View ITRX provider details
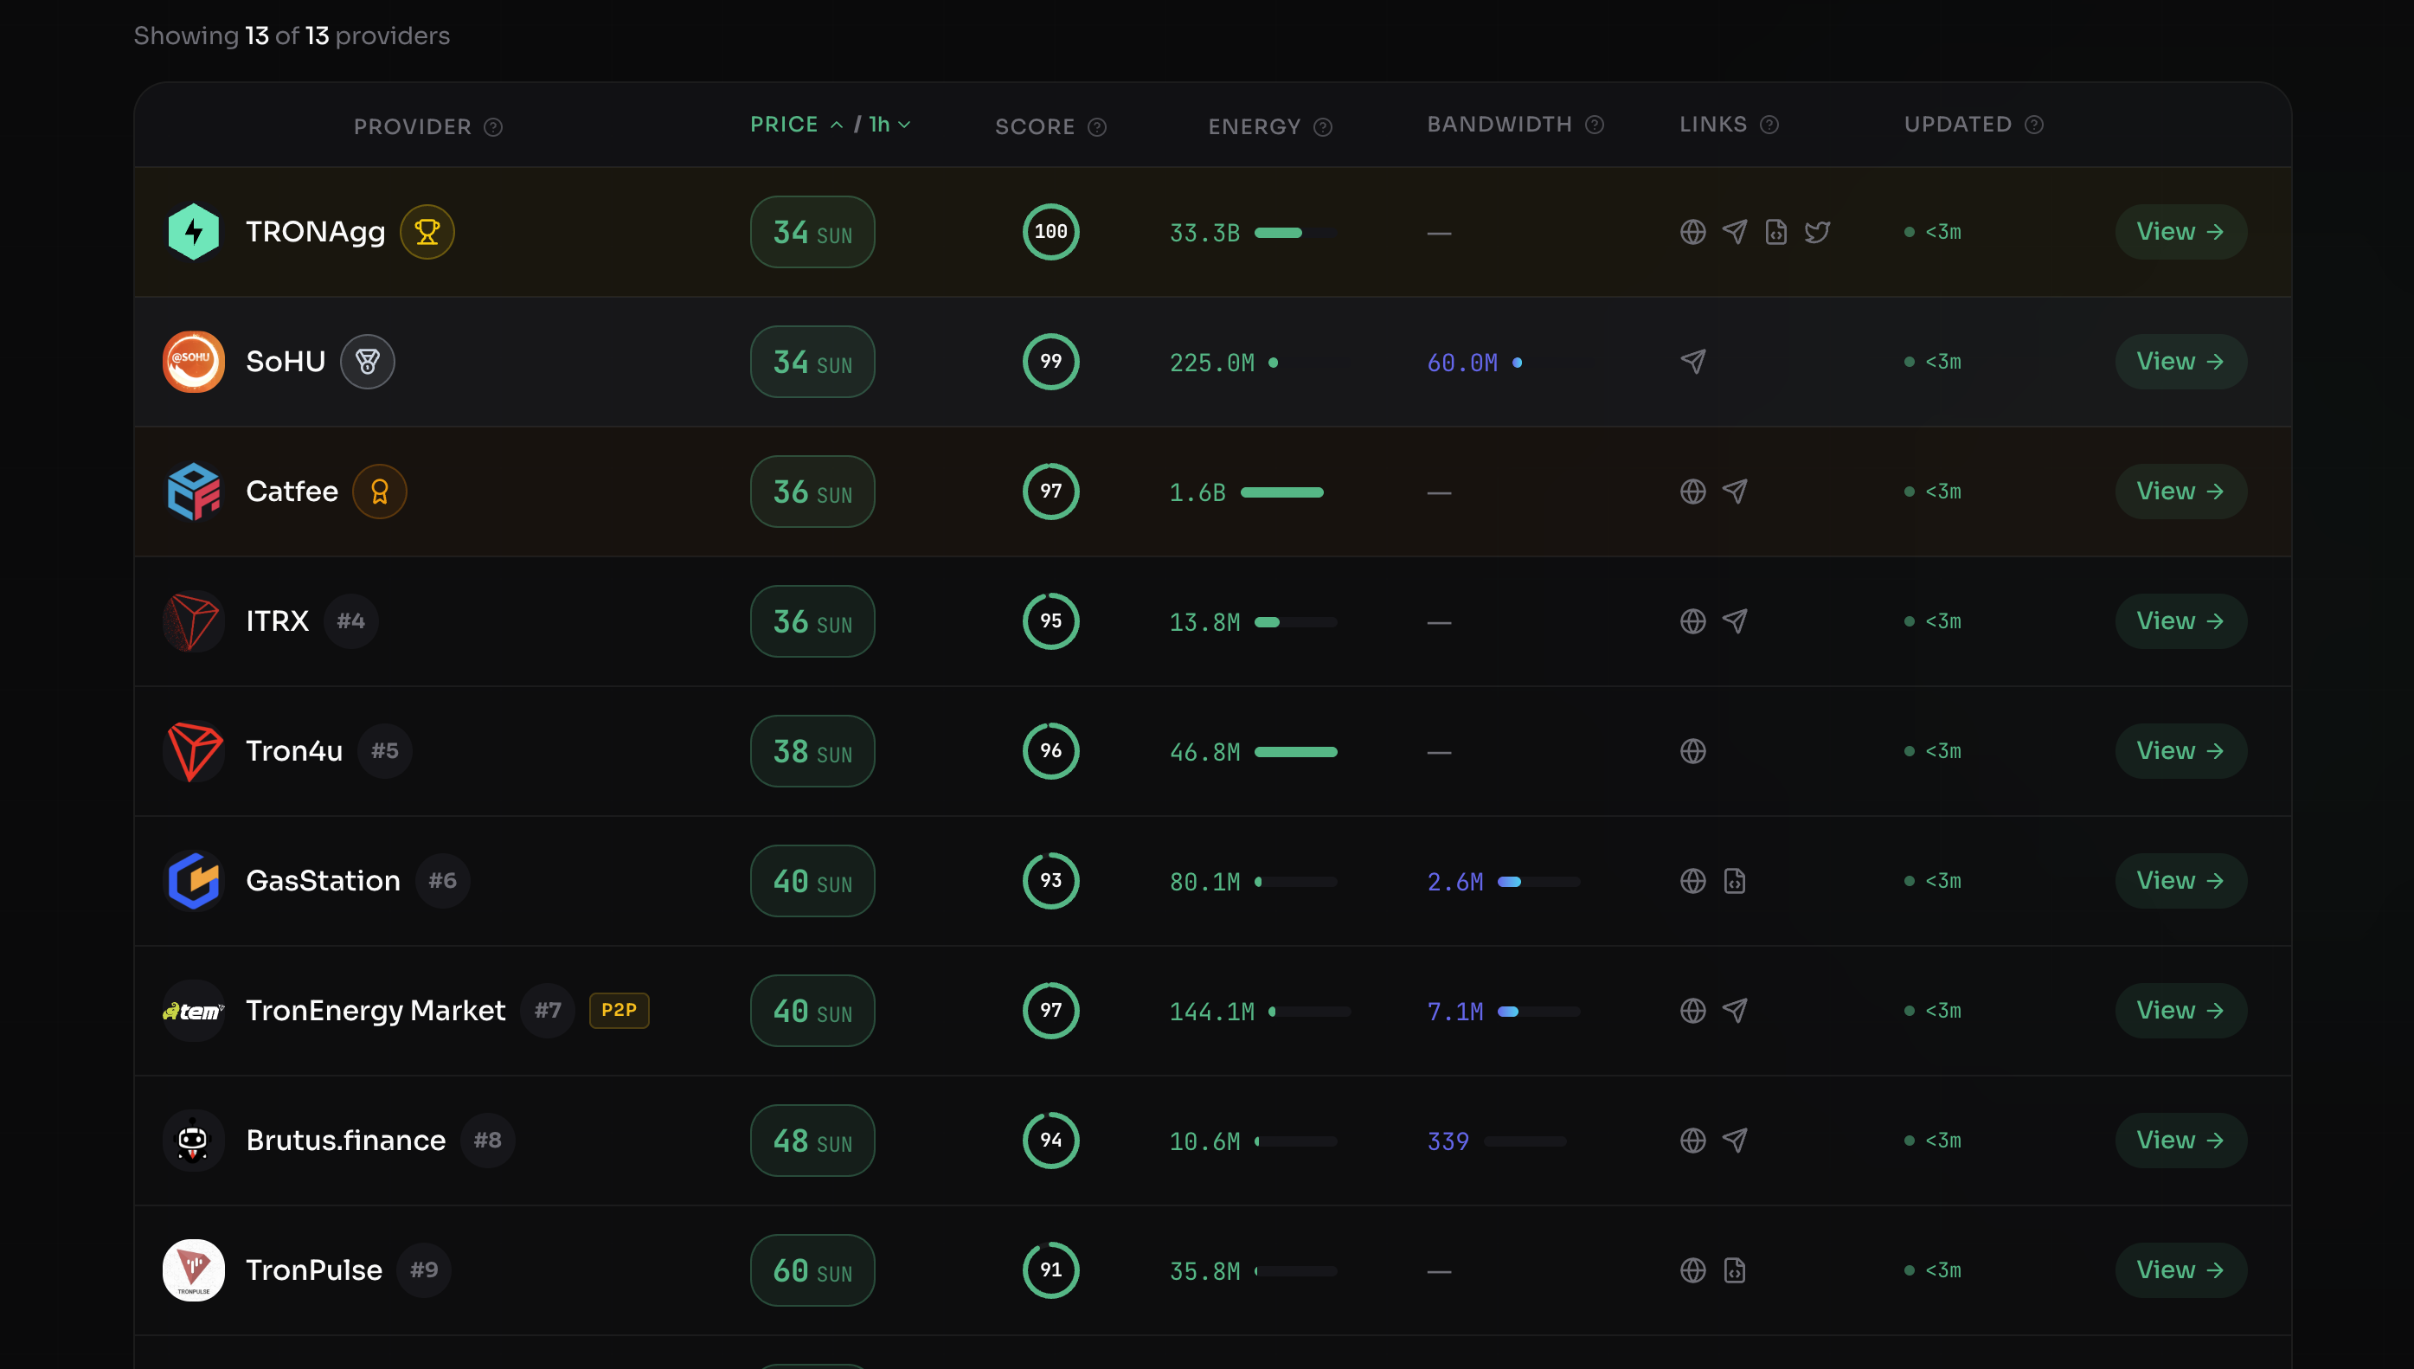 [x=2181, y=620]
